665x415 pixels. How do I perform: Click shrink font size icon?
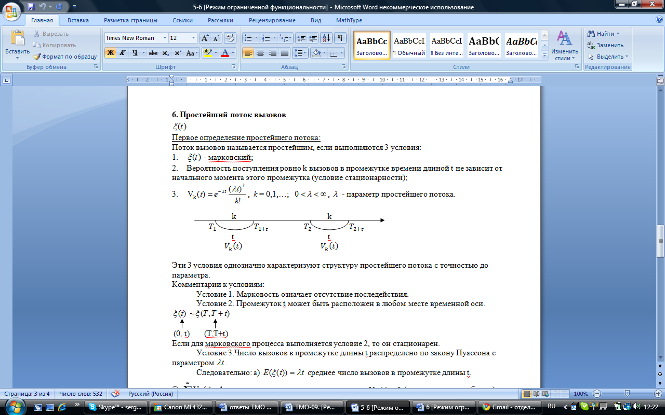coord(217,38)
